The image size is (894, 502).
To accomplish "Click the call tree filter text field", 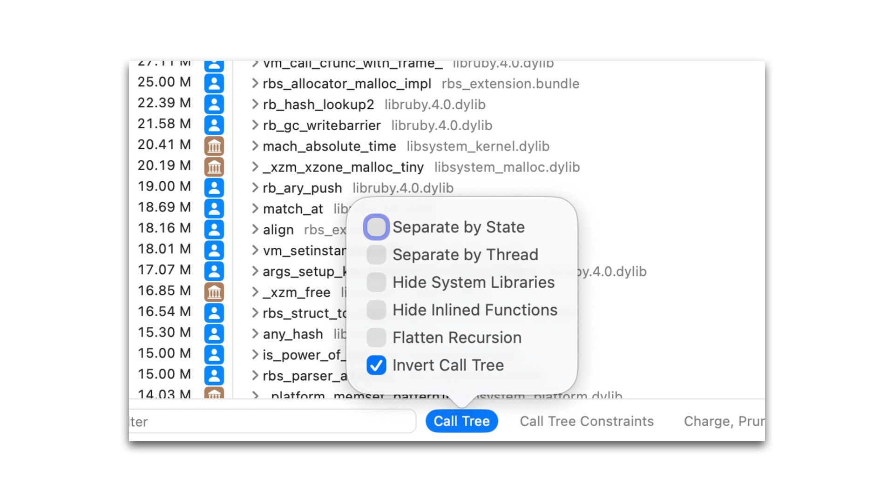I will (272, 421).
